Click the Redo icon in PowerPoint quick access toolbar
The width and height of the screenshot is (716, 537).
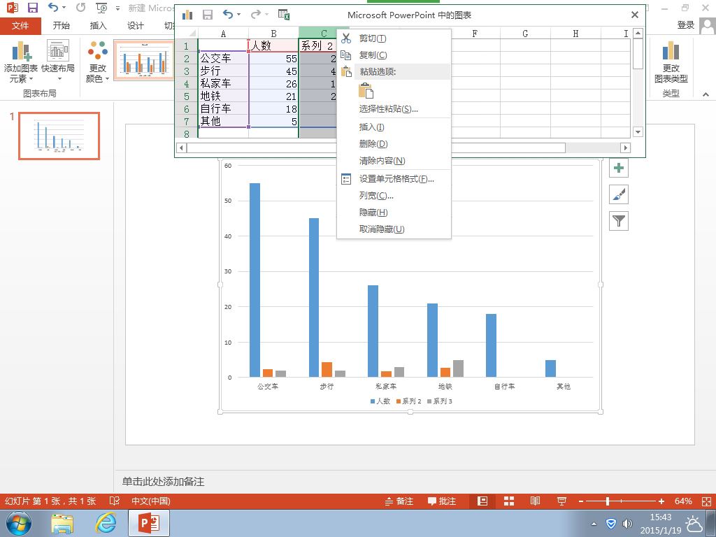pos(80,7)
